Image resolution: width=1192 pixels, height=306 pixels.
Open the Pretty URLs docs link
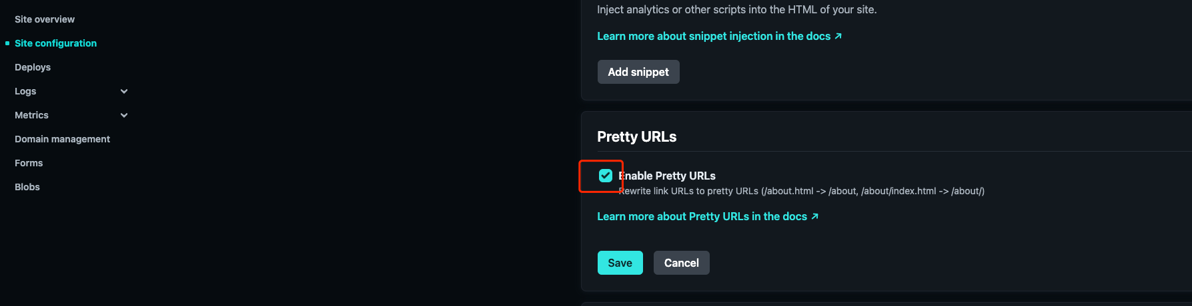(x=702, y=216)
